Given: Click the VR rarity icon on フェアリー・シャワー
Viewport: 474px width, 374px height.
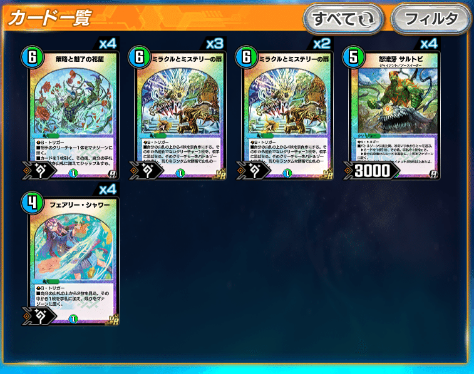Looking at the screenshot, I should 113,320.
